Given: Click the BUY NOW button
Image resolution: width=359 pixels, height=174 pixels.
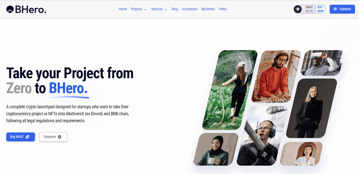Looking at the screenshot, I should coord(320,9).
